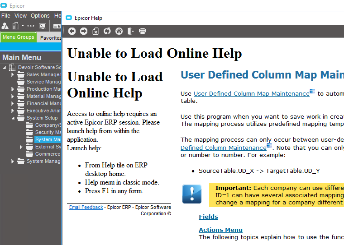Image resolution: width=344 pixels, height=245 pixels.
Task: Open the Defined Column Maintenance link
Action: click(x=224, y=148)
